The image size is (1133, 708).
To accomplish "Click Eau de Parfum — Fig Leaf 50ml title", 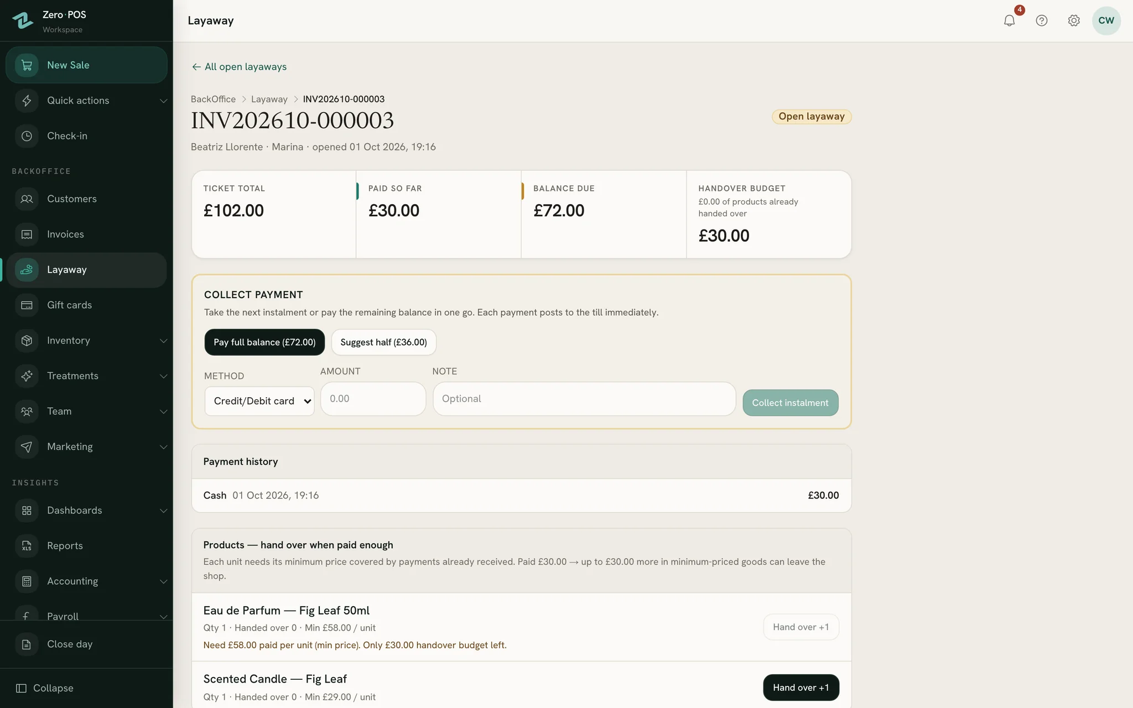I will 286,611.
